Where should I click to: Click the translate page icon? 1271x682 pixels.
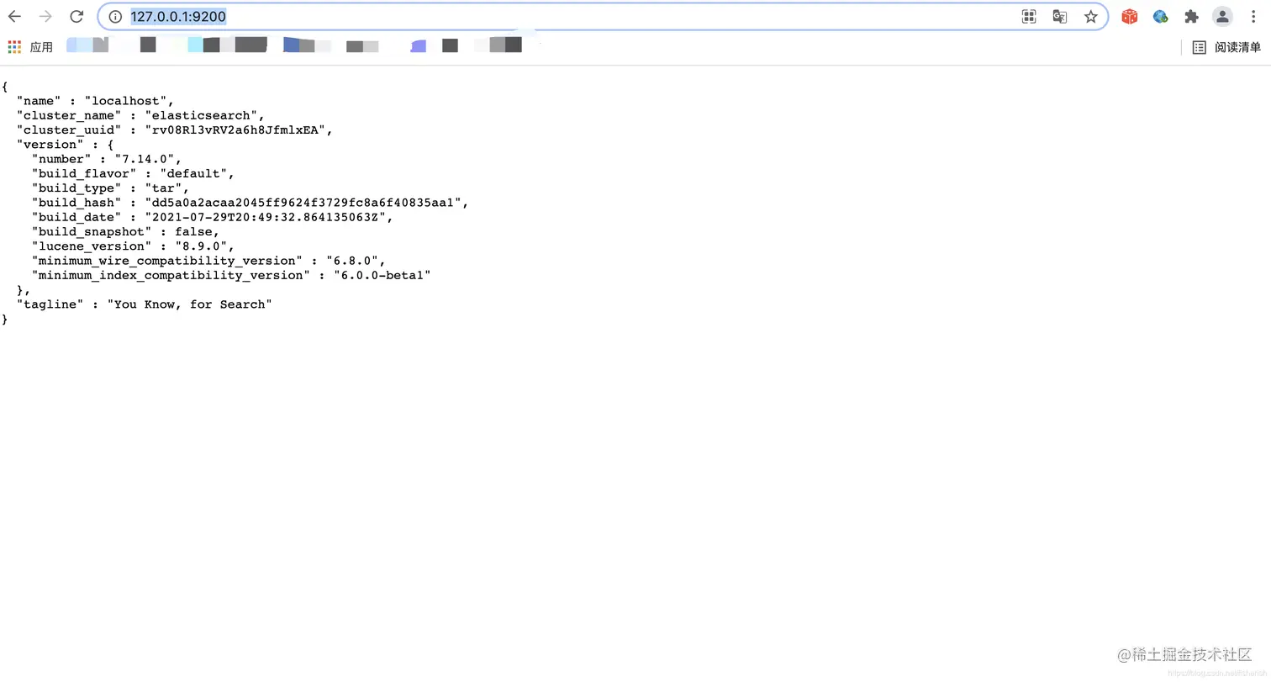click(x=1060, y=17)
